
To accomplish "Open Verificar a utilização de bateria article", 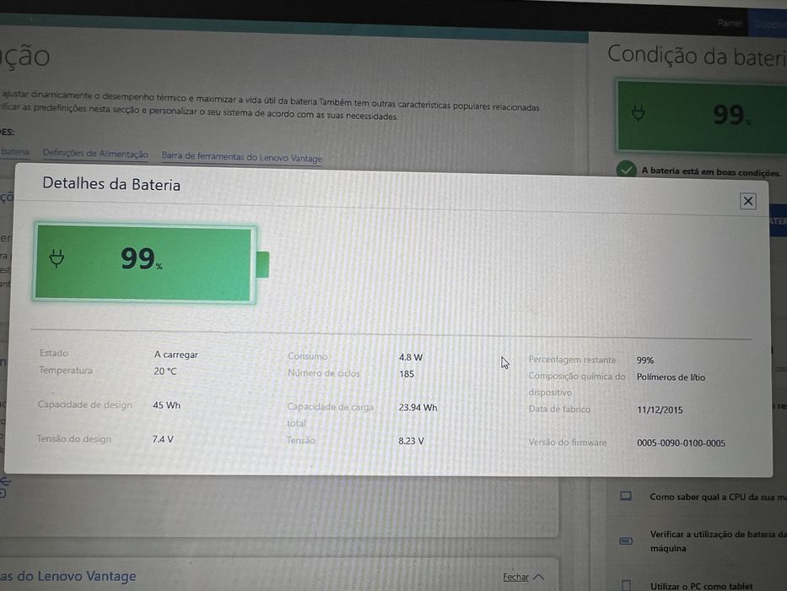I will (x=718, y=540).
